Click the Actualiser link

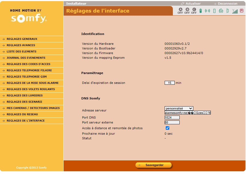[x=193, y=4]
